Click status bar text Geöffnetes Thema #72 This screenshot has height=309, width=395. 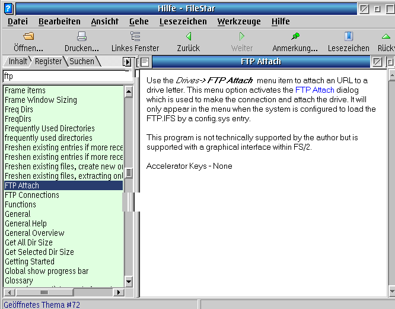point(42,305)
